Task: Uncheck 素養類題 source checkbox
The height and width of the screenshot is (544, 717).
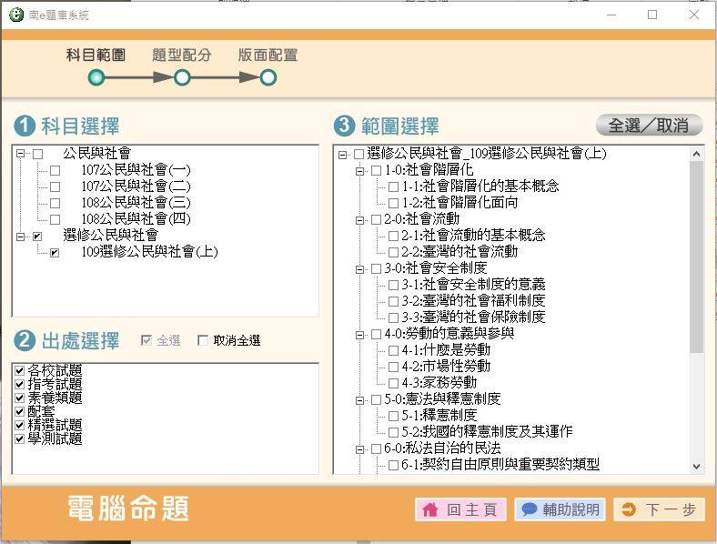Action: pos(20,398)
